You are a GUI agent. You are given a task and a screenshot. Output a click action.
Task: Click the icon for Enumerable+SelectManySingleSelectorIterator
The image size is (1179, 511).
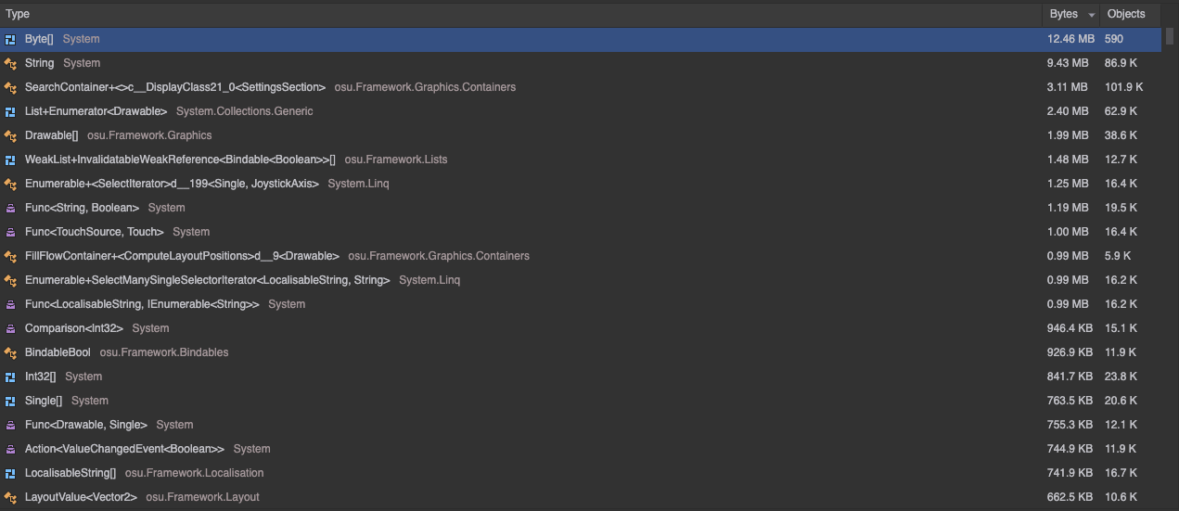tap(10, 280)
